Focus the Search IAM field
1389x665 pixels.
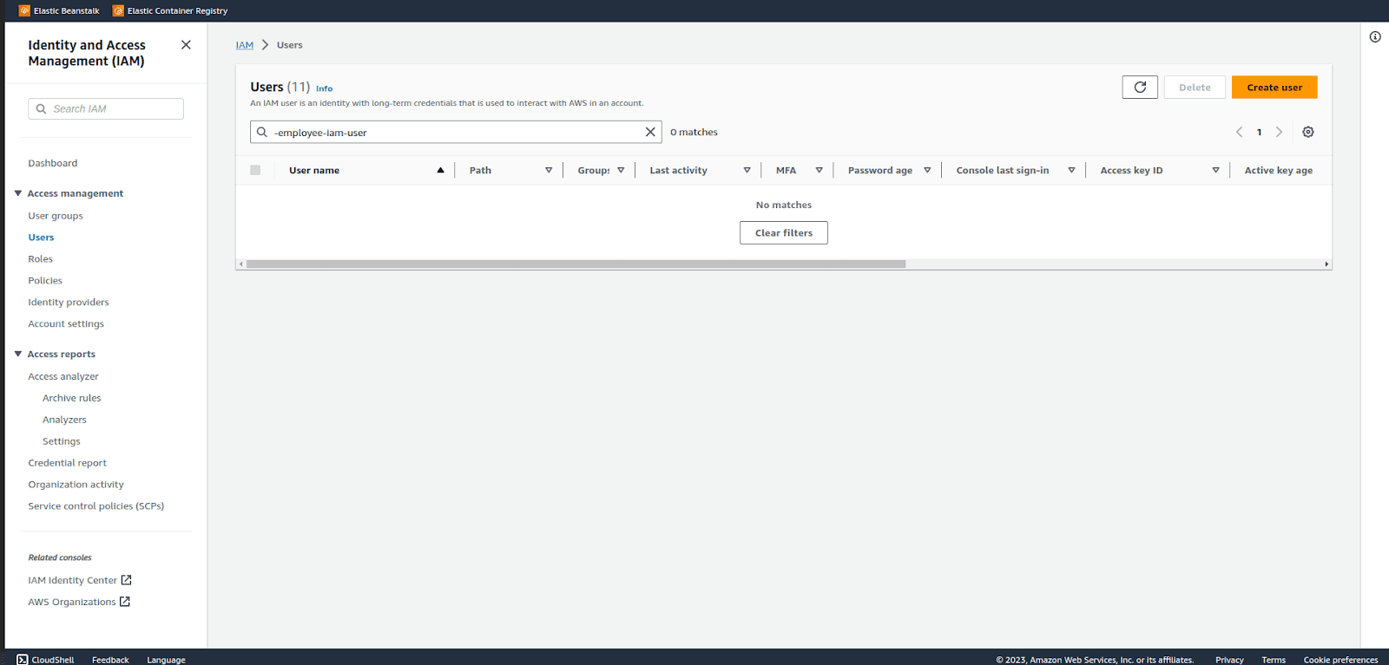coord(106,109)
